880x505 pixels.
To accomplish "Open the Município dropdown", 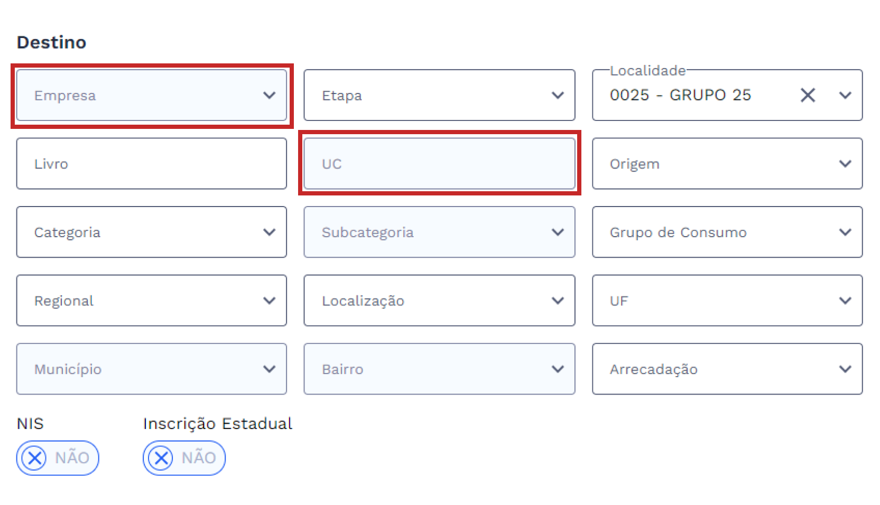I will tap(152, 369).
